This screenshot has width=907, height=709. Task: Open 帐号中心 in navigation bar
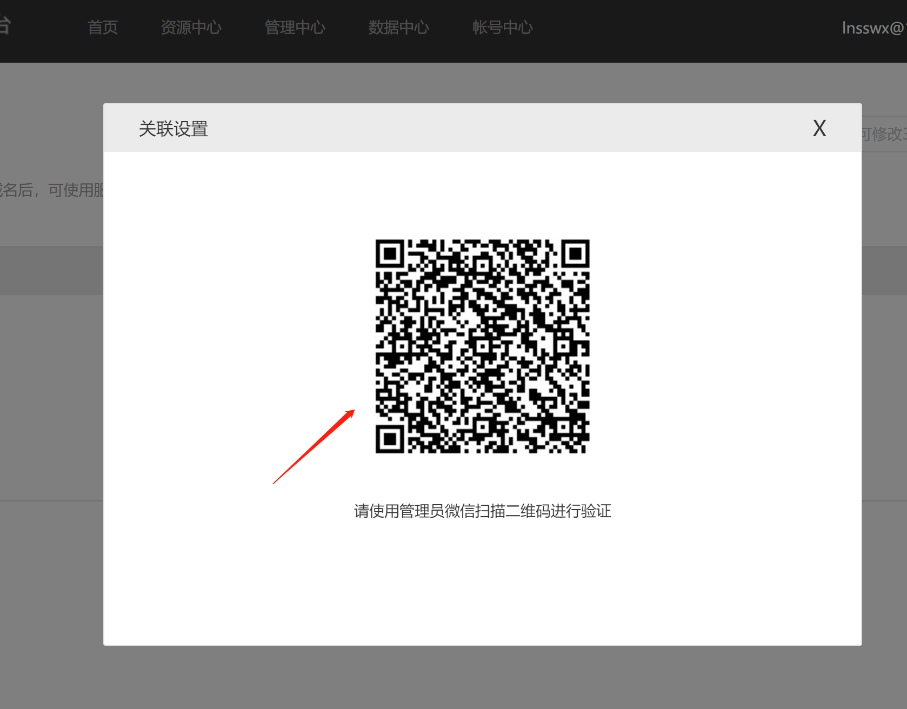(503, 28)
